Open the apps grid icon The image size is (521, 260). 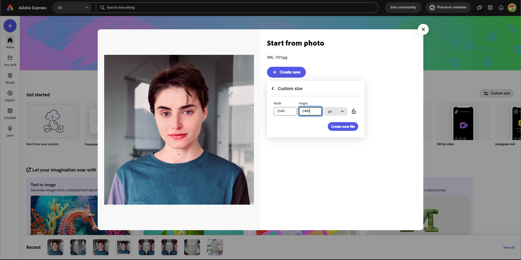tap(490, 7)
